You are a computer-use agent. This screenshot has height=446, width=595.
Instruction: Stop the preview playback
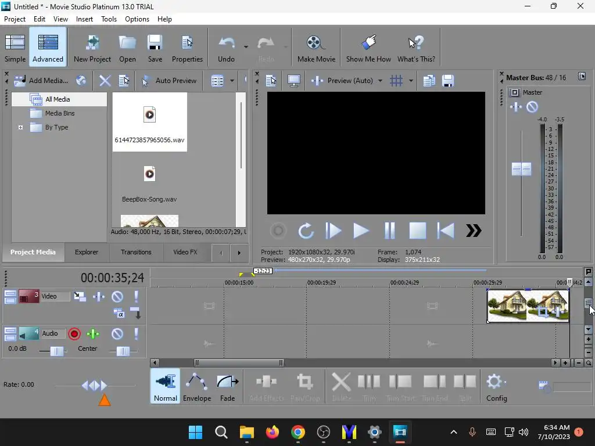417,231
